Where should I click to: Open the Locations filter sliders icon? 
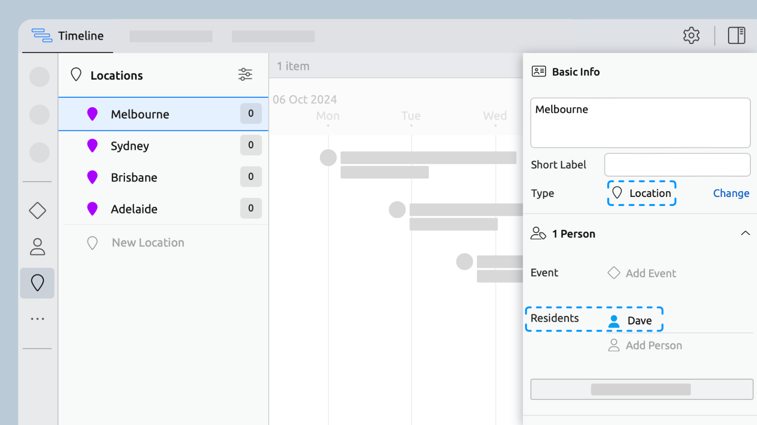click(x=245, y=74)
